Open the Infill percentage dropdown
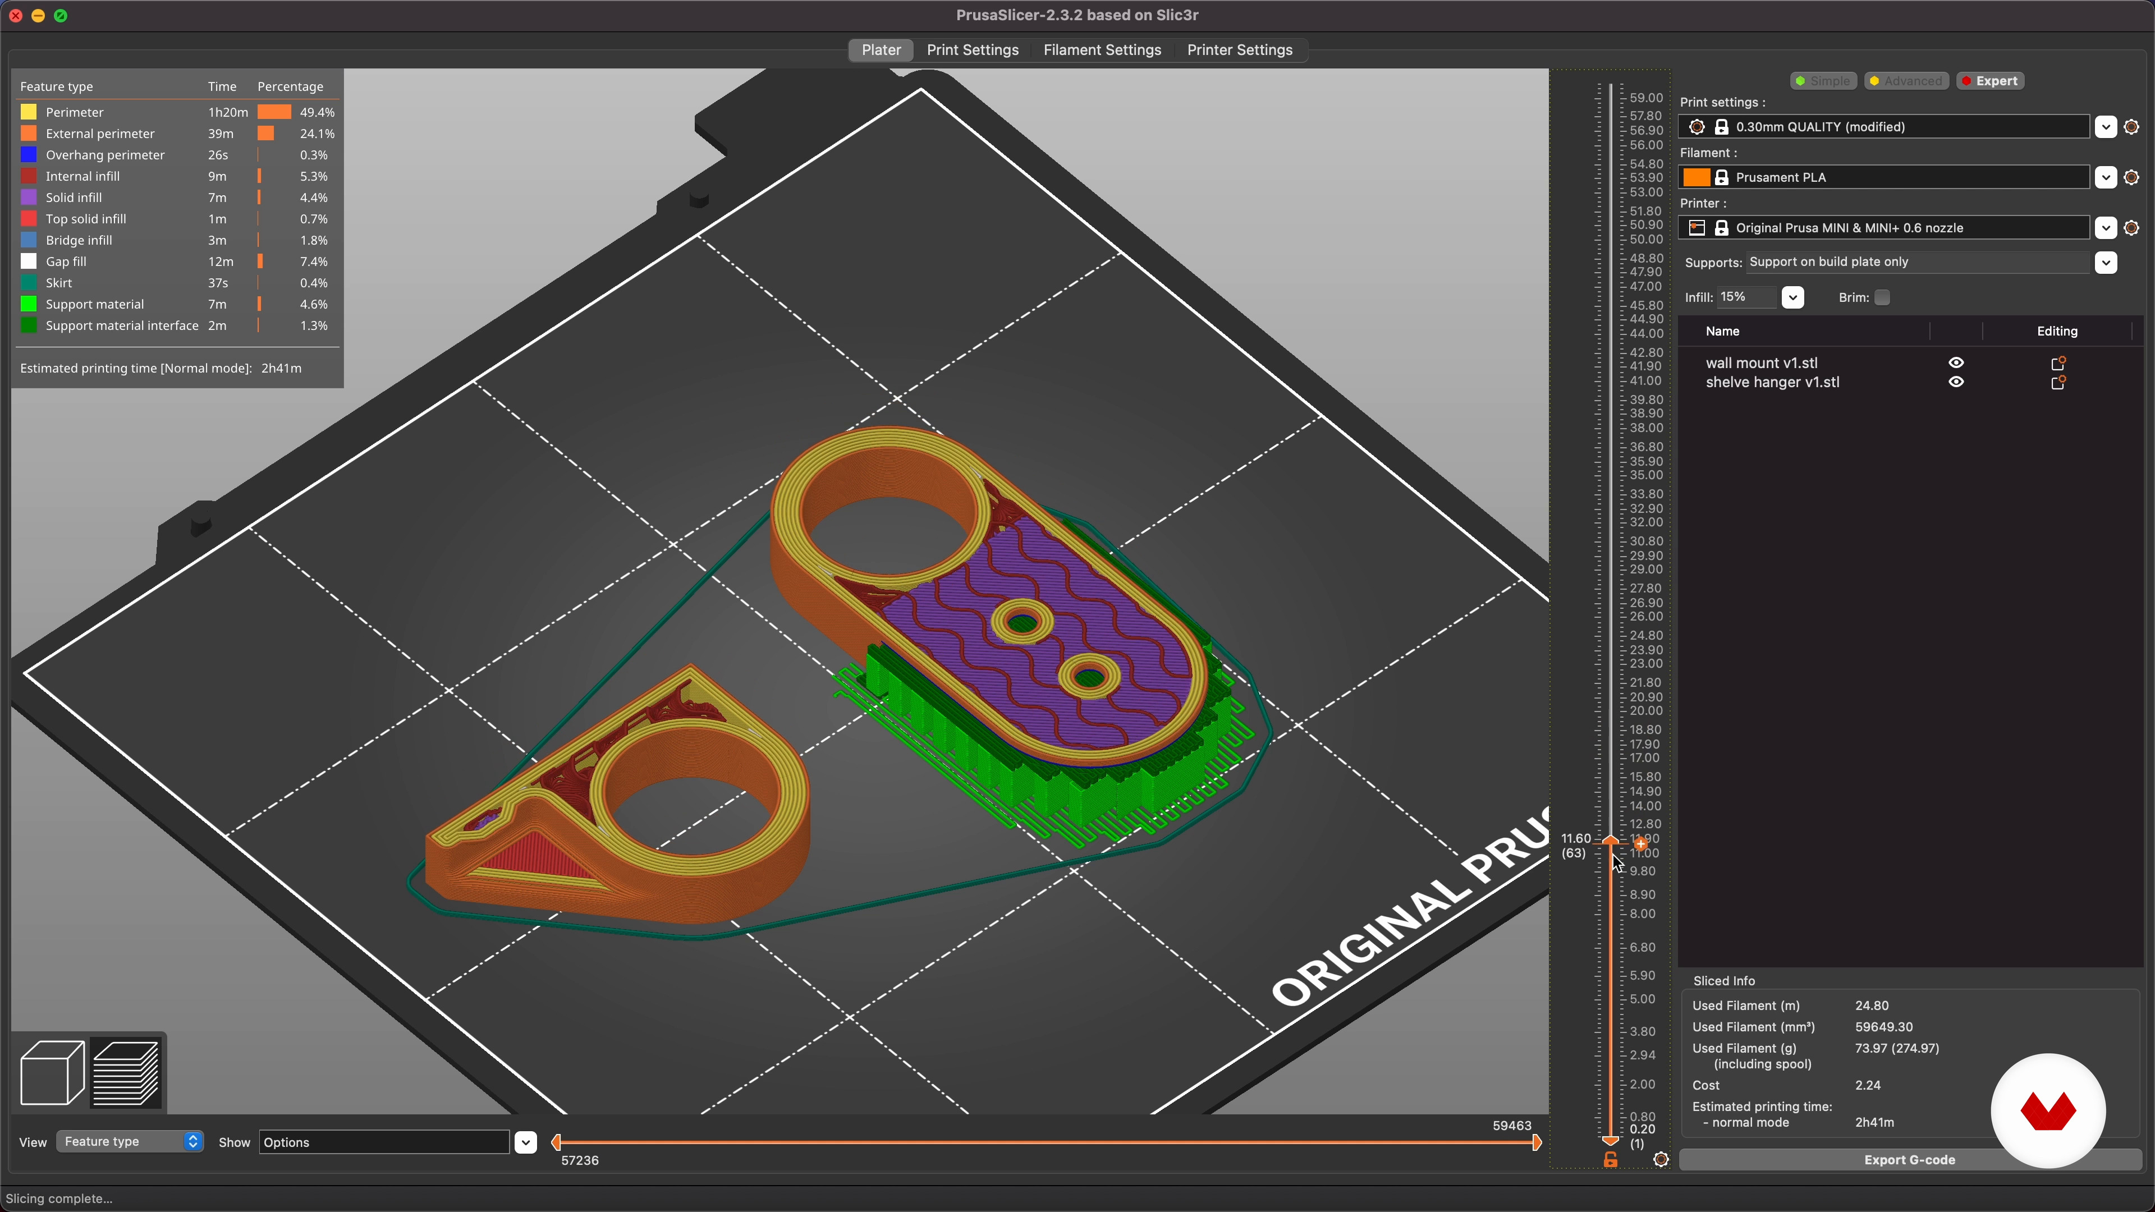 tap(1792, 298)
